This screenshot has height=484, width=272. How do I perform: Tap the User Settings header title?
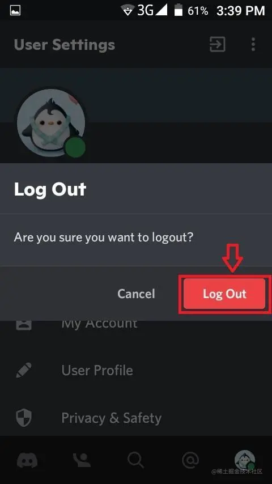[65, 45]
